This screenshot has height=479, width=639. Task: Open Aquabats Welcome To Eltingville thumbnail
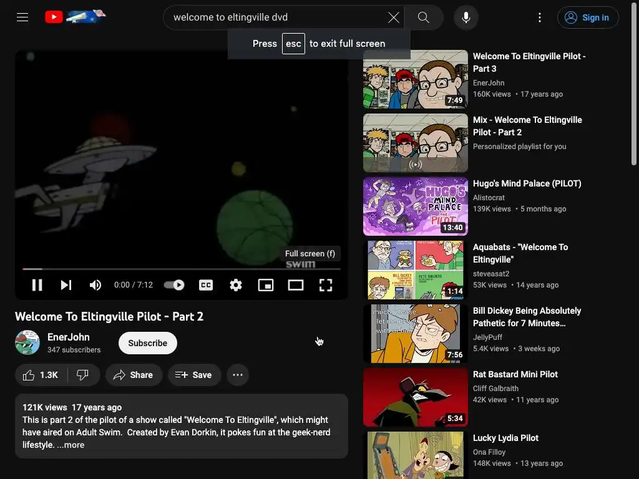pos(415,269)
